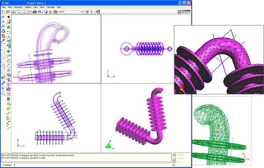Open the Layer0 dropdown arrow
Image resolution: width=264 pixels, height=168 pixels.
82,12
